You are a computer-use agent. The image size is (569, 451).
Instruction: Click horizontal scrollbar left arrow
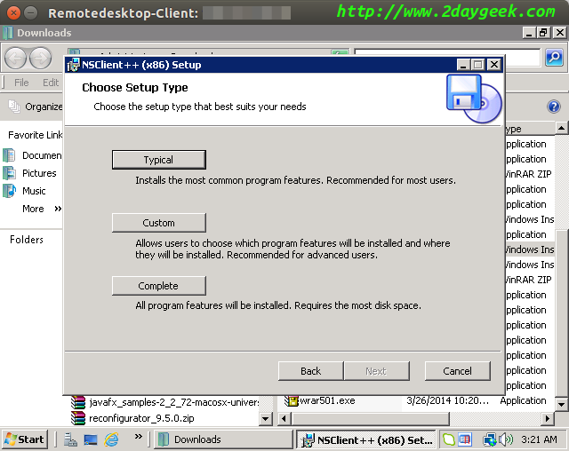click(x=284, y=419)
